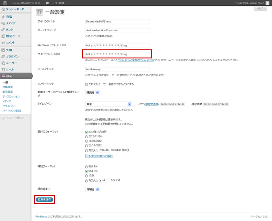
Task: Click the Posts pin icon in sidebar
Action: (x=3, y=17)
